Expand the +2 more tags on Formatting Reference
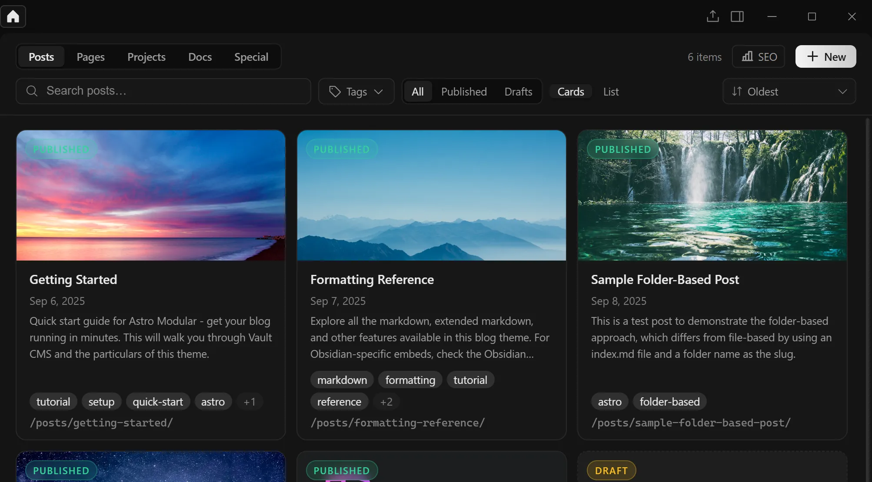872x482 pixels. click(x=386, y=402)
